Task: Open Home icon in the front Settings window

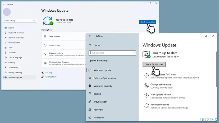Action: [90, 45]
